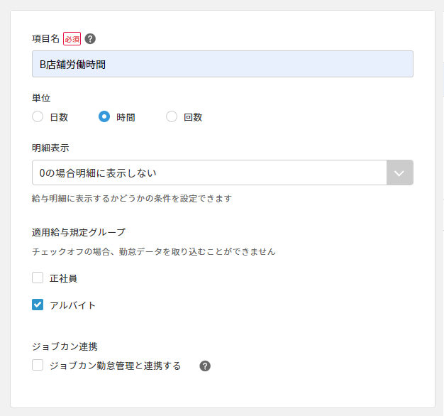Click the 日数 label text

click(59, 118)
